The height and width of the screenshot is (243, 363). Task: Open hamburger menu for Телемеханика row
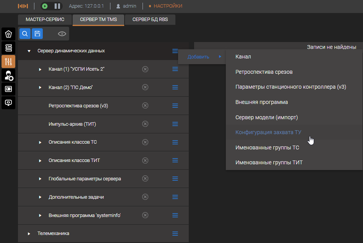point(175,233)
